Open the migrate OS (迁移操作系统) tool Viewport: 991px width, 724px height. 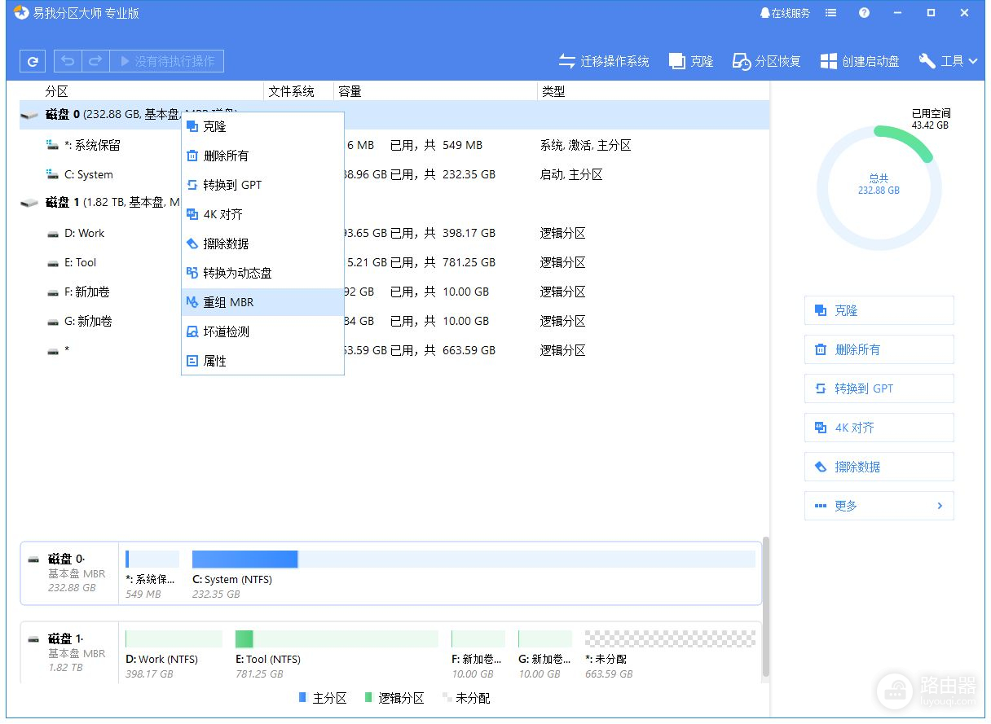click(604, 61)
